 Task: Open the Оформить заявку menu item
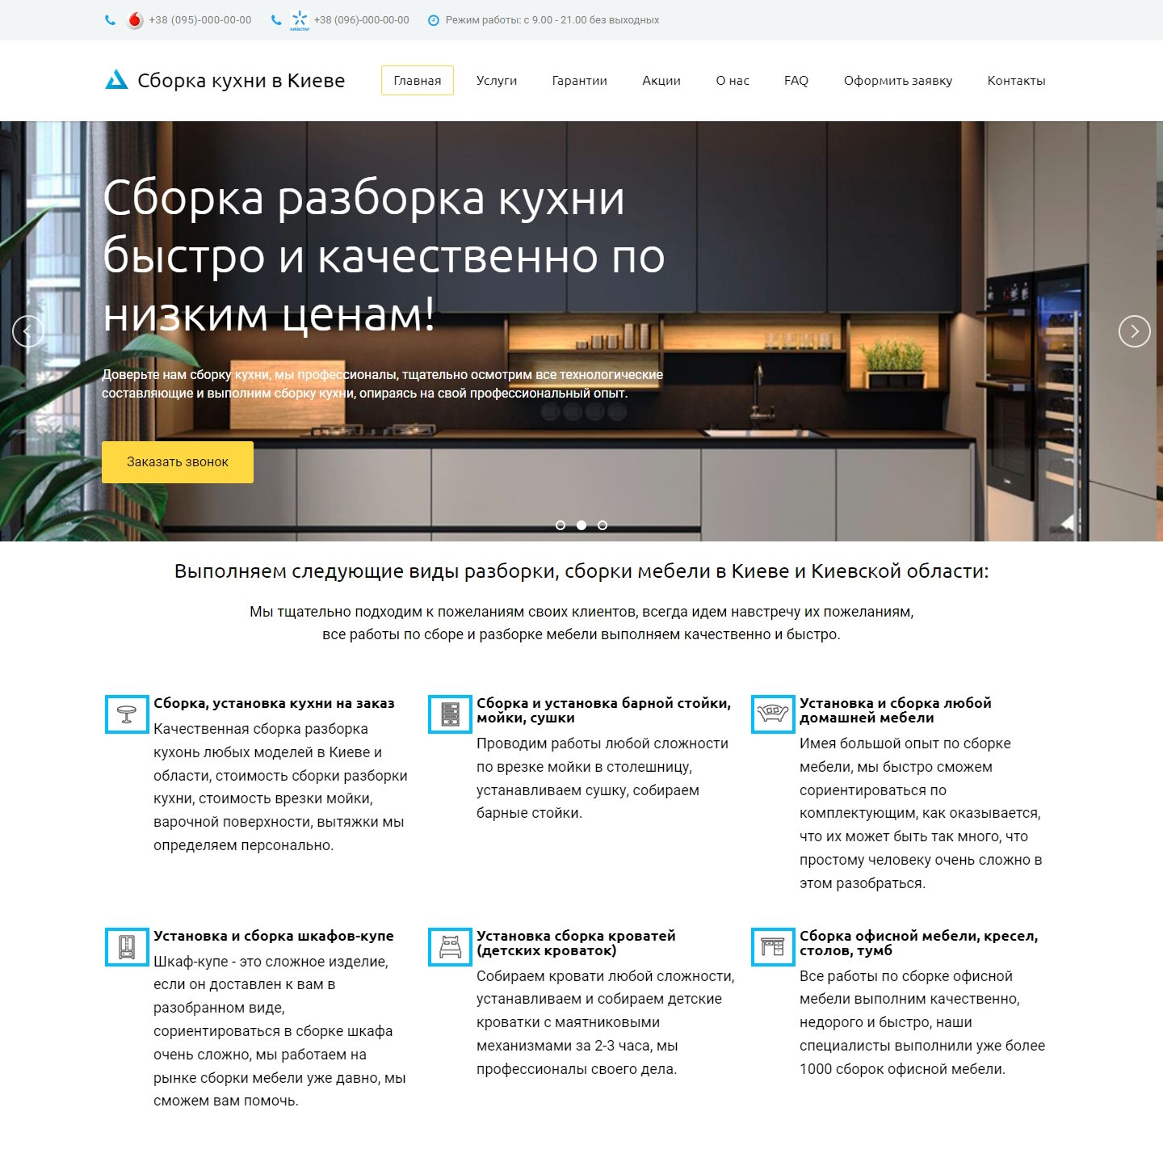898,81
